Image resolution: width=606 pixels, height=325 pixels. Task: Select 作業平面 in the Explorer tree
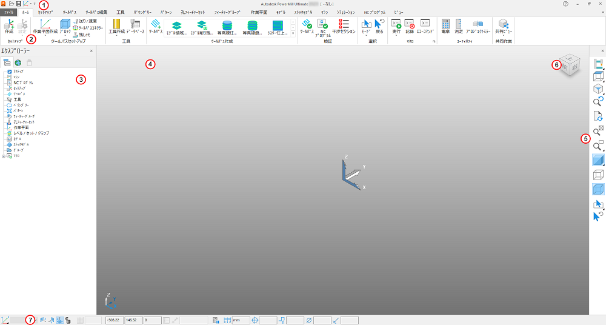[21, 128]
